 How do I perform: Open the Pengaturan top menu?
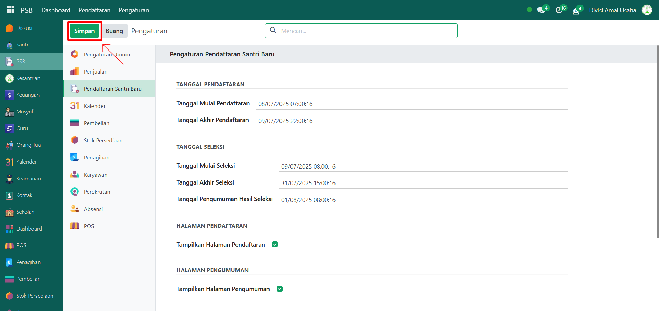pyautogui.click(x=134, y=10)
